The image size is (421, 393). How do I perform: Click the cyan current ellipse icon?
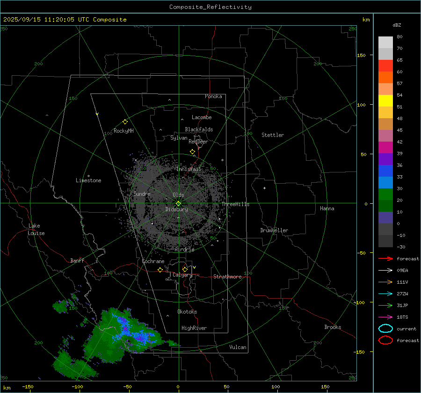[385, 329]
